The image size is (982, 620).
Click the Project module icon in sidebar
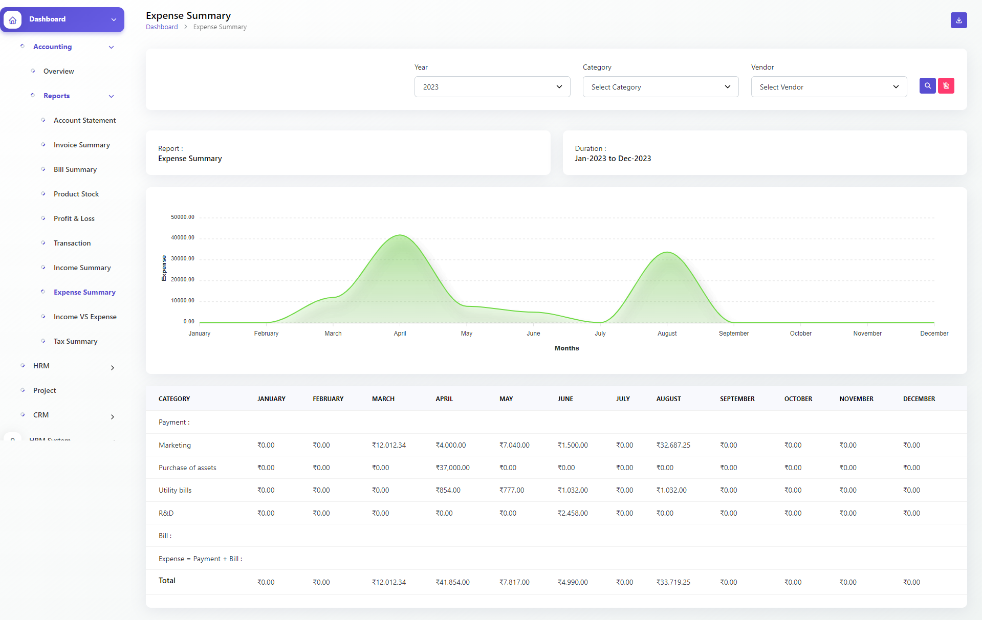coord(23,390)
